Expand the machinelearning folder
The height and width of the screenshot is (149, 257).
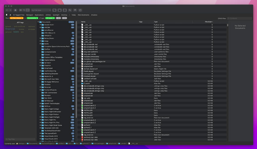(x=40, y=71)
